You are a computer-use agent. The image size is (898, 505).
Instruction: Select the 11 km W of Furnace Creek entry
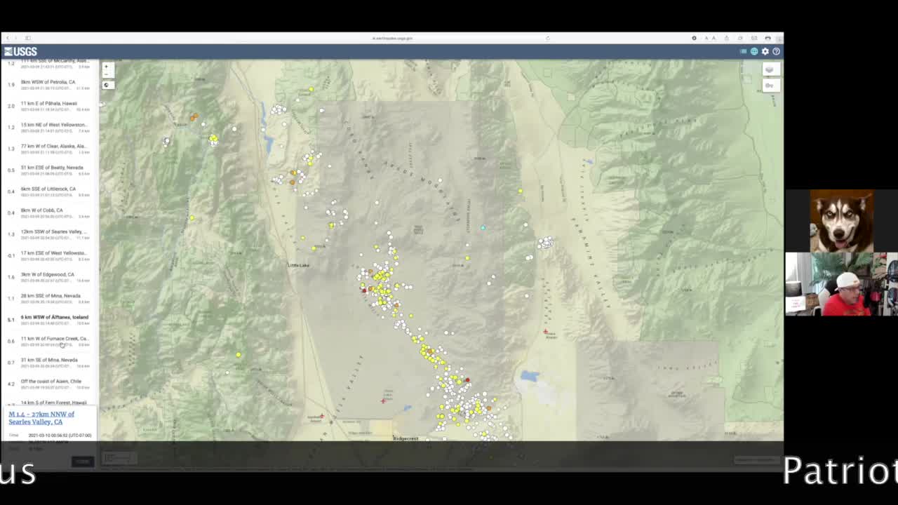pyautogui.click(x=49, y=341)
